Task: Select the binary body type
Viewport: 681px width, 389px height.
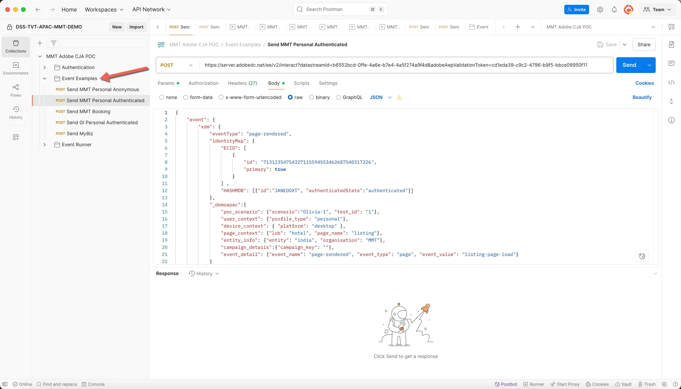Action: (x=312, y=97)
